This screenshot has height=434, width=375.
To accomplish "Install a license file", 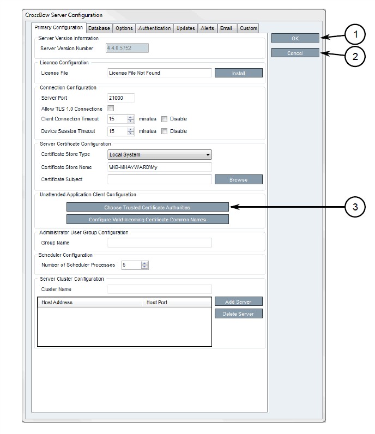I will coord(239,73).
